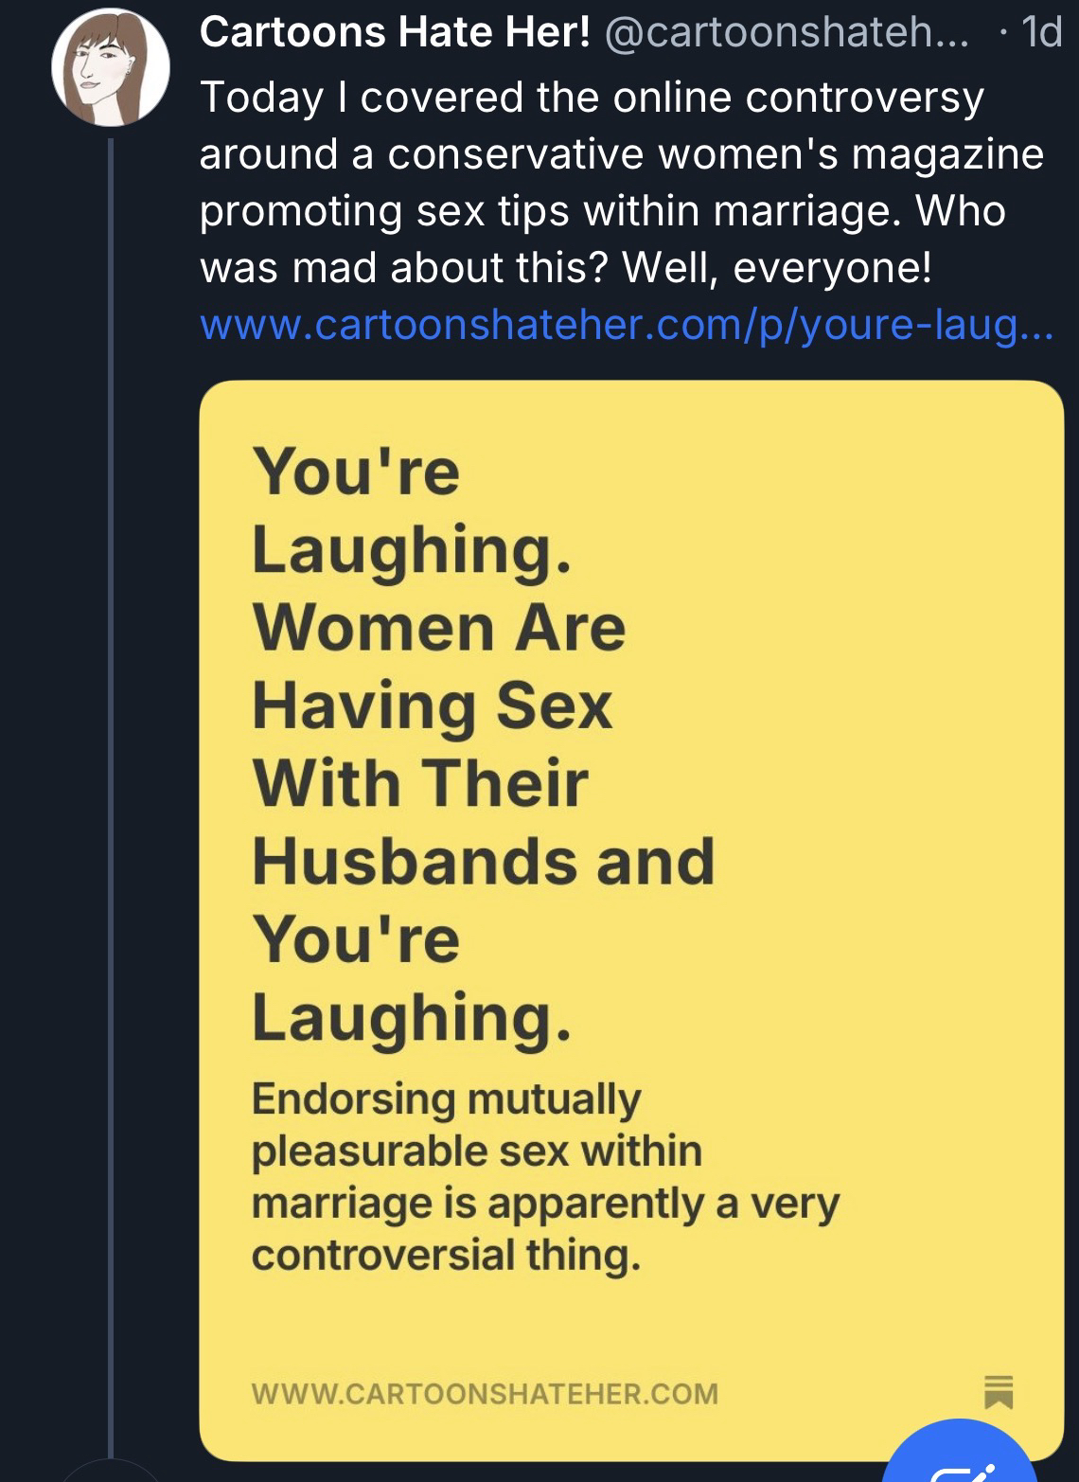Click WWW.CARTOONSHATEHER.COM domain text on the card
This screenshot has width=1079, height=1482.
[485, 1394]
